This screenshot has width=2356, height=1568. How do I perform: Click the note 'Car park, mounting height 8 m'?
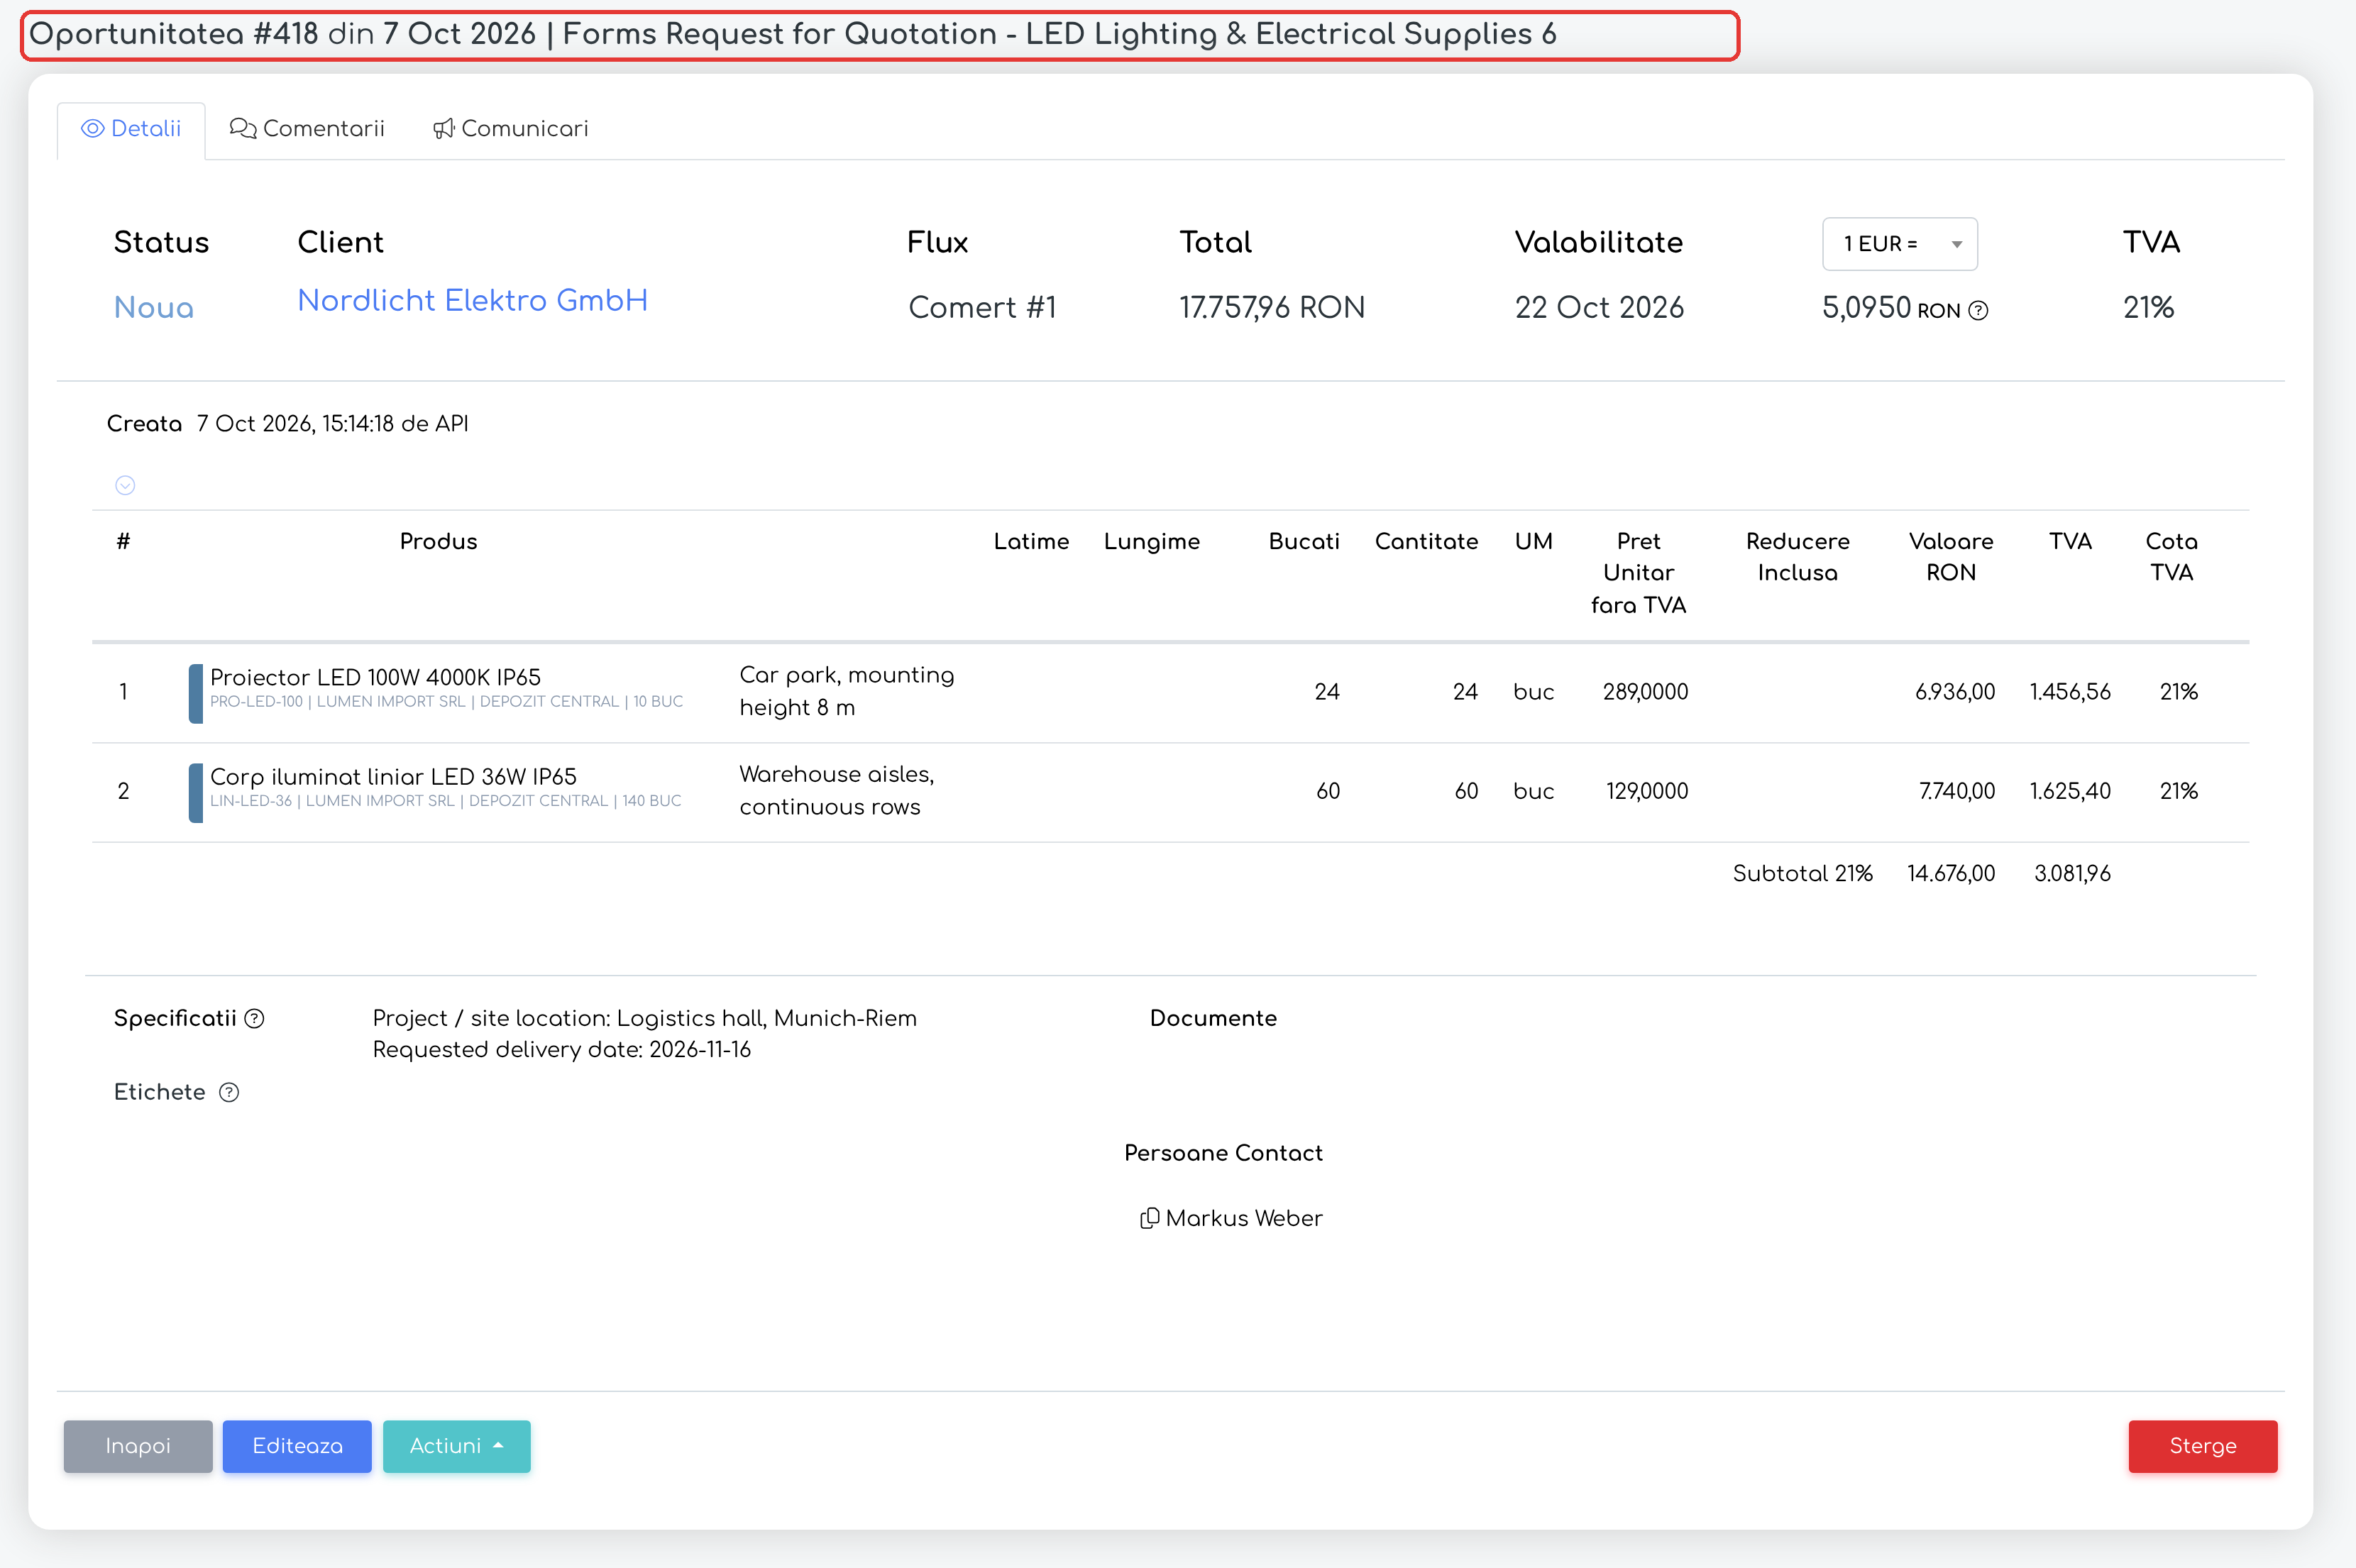(x=846, y=691)
